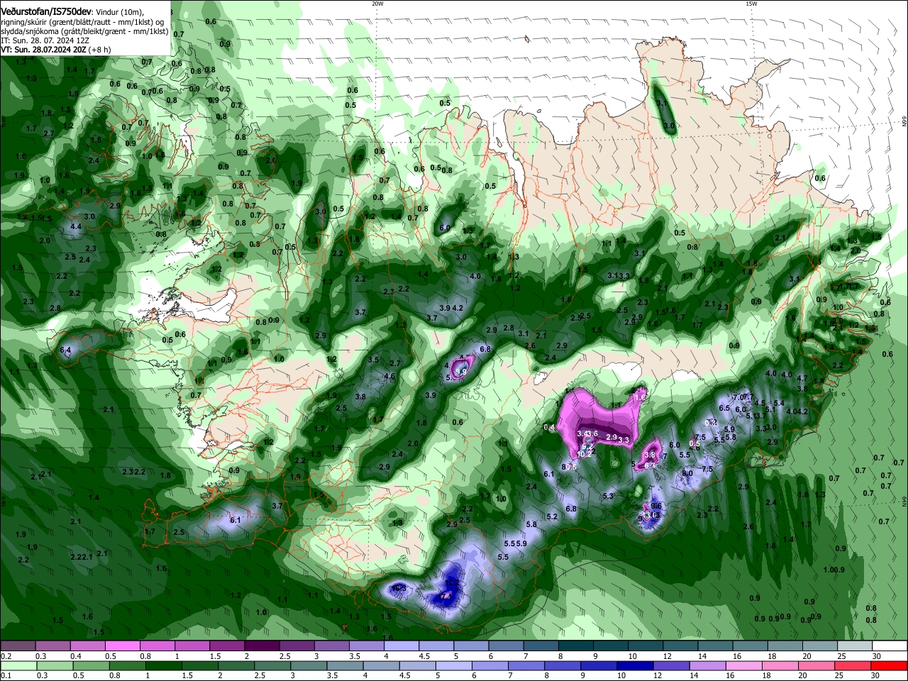Pick the 0.1 pale green swatch in lower rain row

(18, 666)
